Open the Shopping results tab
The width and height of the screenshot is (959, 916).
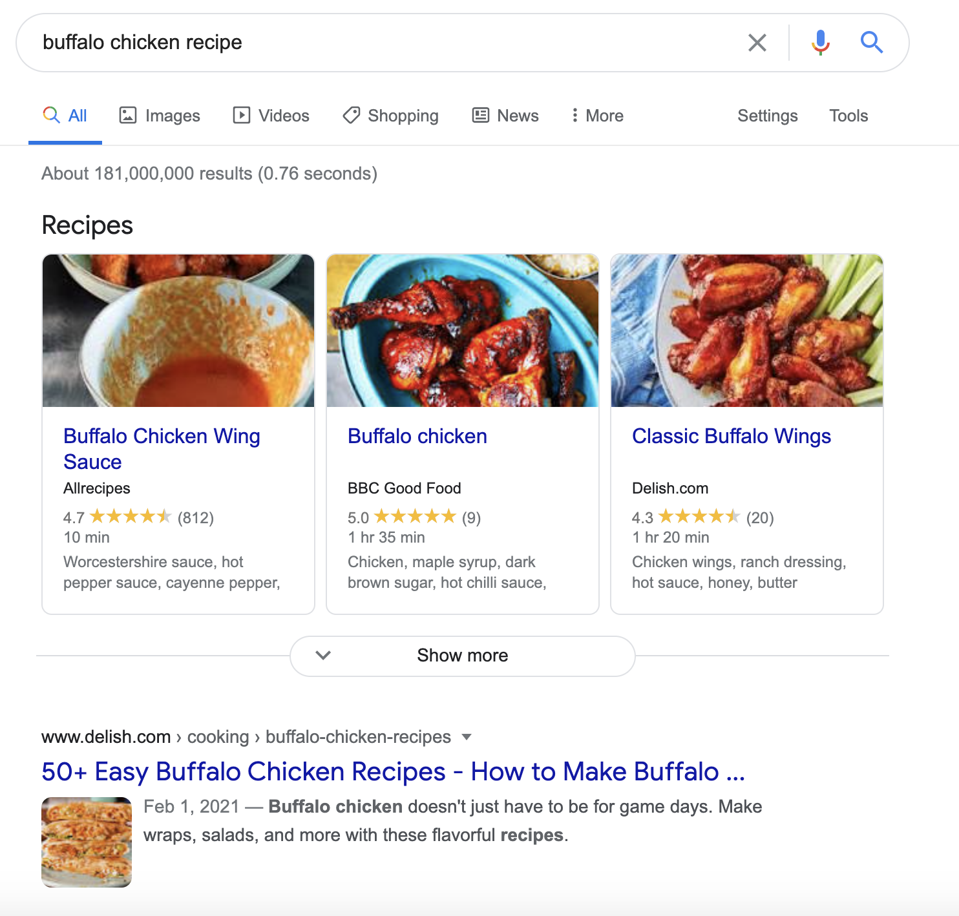pos(390,116)
